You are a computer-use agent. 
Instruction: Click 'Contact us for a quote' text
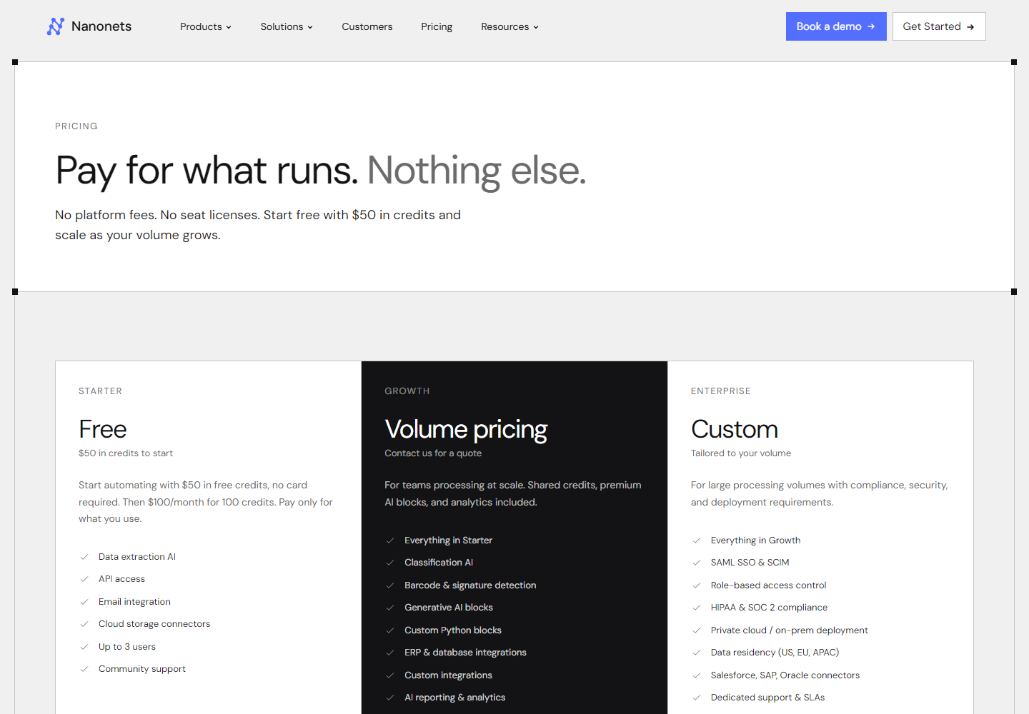point(433,453)
